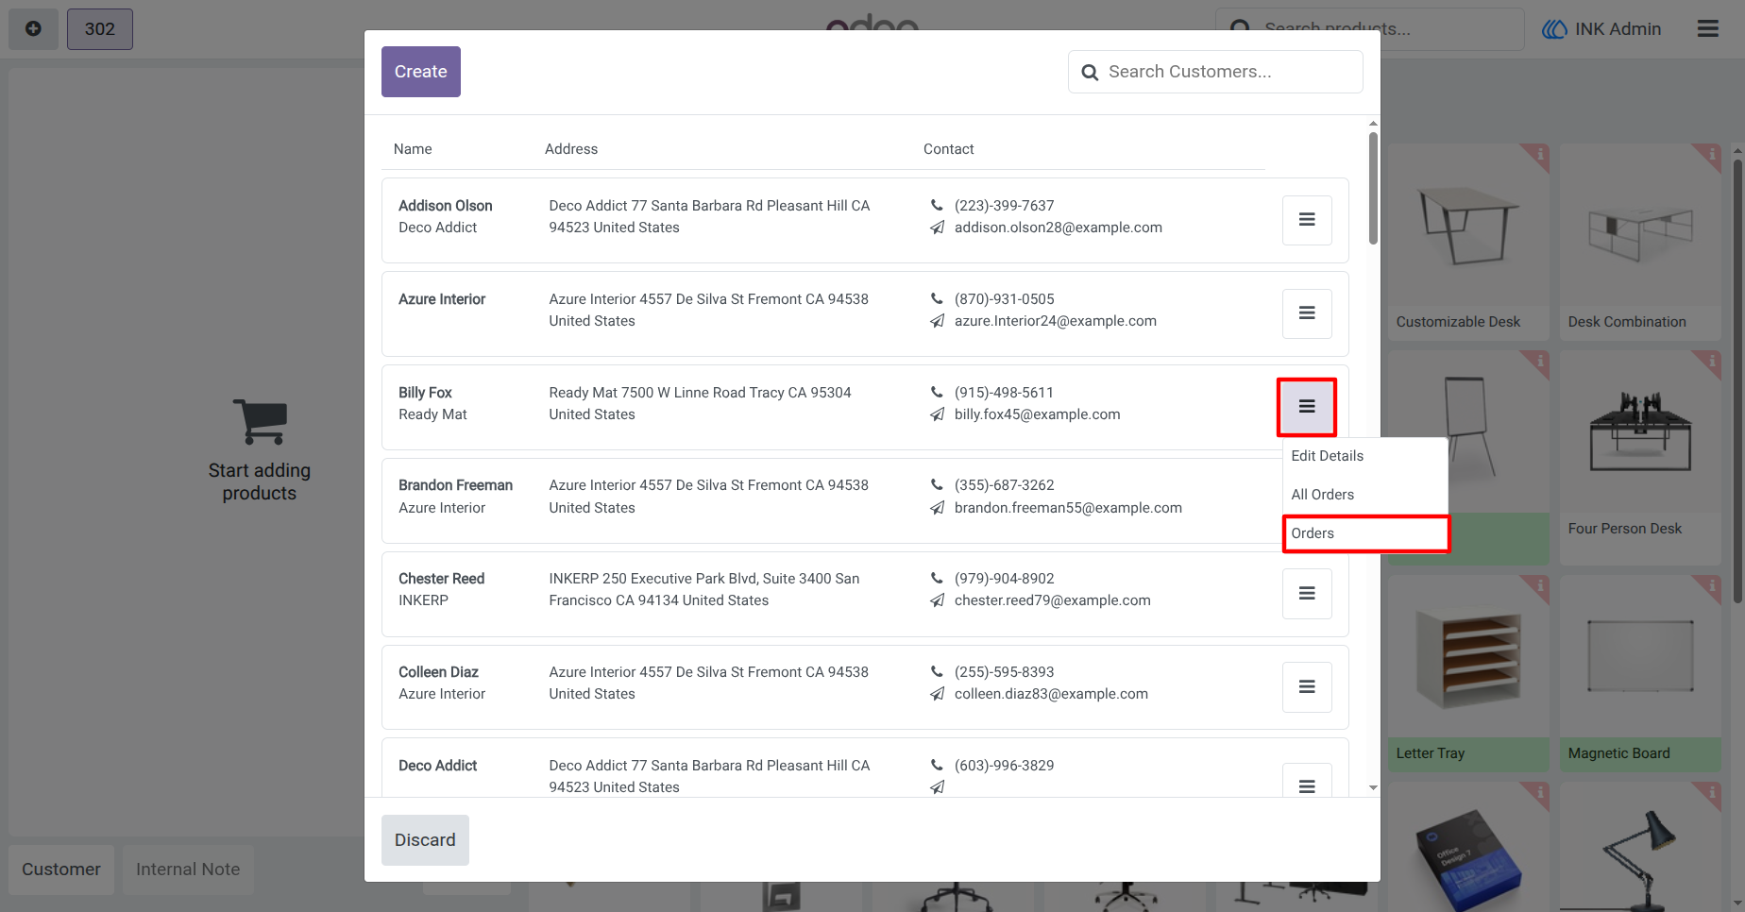
Task: Add a new order with plus icon
Action: point(33,29)
